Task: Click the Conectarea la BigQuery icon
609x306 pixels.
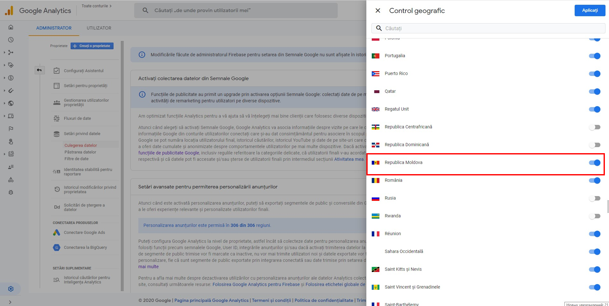Action: pos(57,248)
